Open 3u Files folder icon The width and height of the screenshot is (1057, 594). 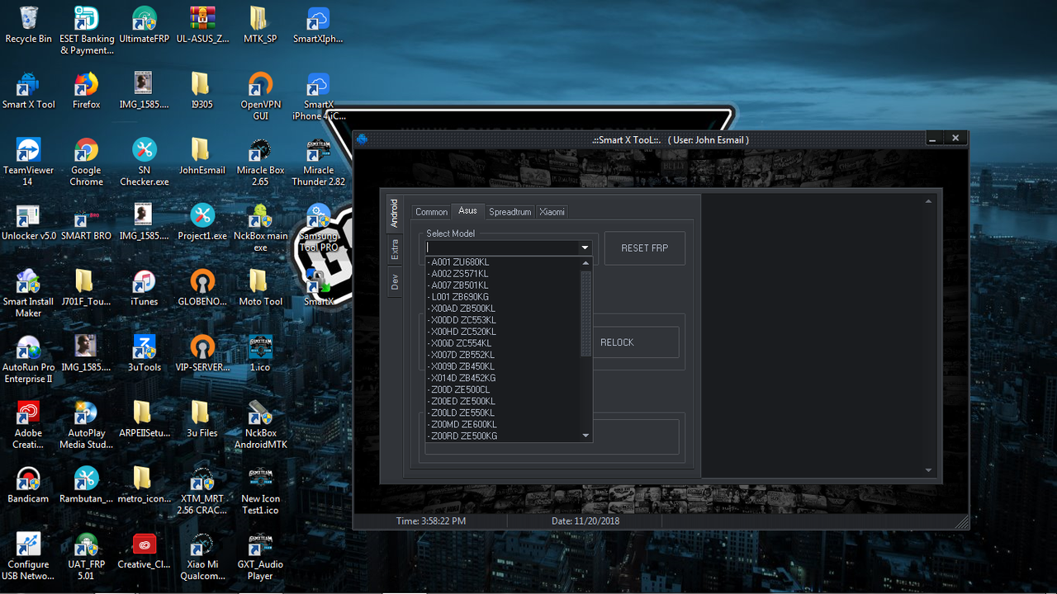(x=202, y=419)
